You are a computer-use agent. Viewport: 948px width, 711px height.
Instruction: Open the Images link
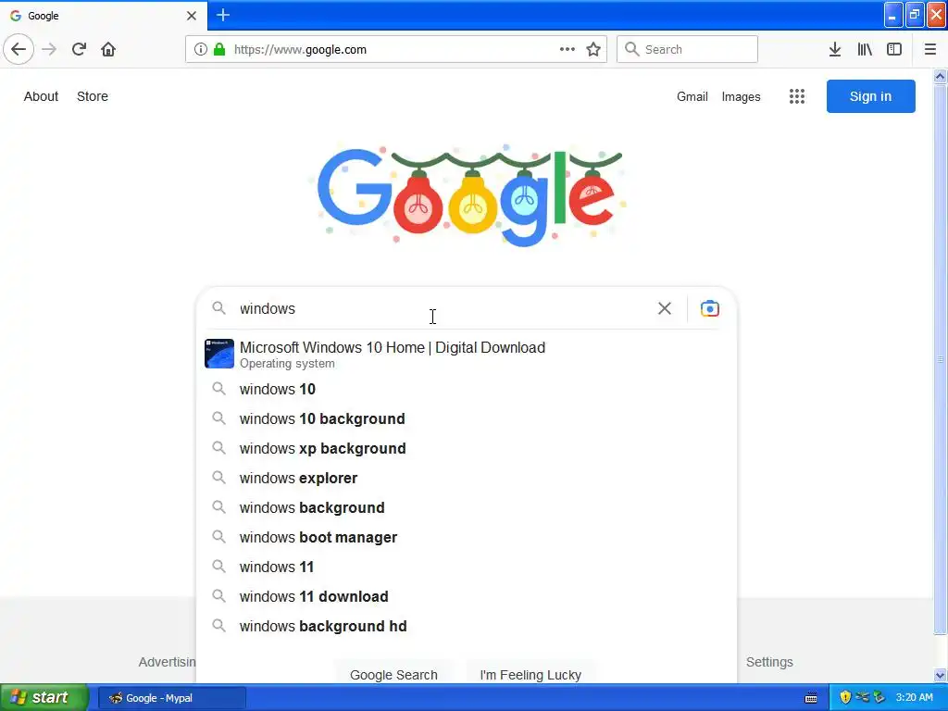[742, 96]
